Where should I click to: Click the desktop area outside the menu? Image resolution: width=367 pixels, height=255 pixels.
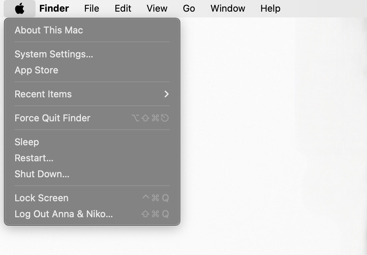point(272,145)
